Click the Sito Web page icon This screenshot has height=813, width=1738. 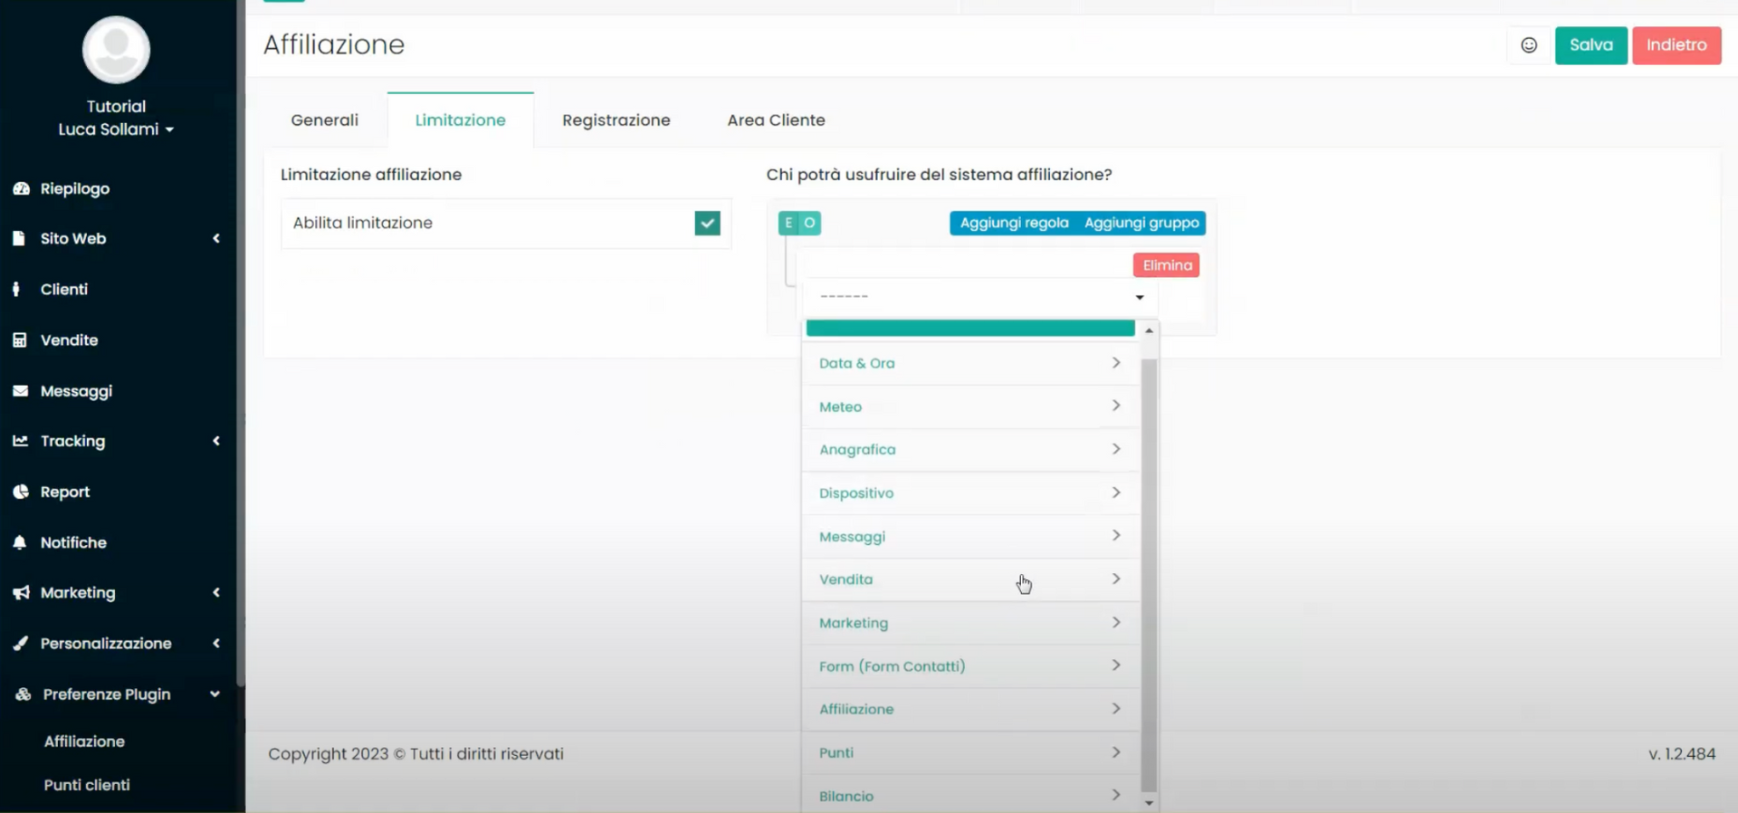tap(19, 238)
